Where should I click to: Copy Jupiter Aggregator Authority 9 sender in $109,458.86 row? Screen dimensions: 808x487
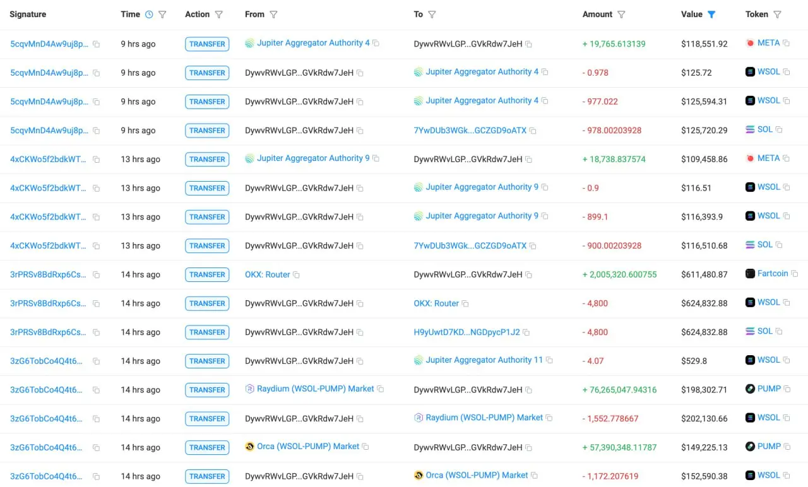pos(376,158)
